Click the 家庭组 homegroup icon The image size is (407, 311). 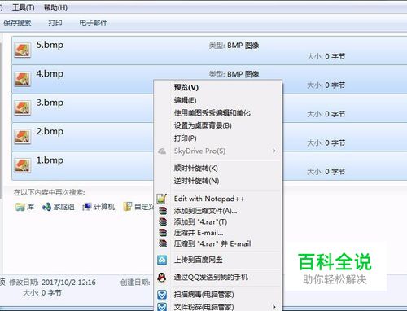click(46, 207)
